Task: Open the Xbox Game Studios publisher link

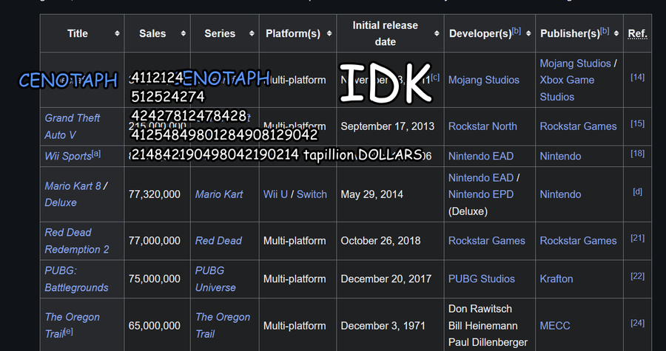Action: point(567,88)
